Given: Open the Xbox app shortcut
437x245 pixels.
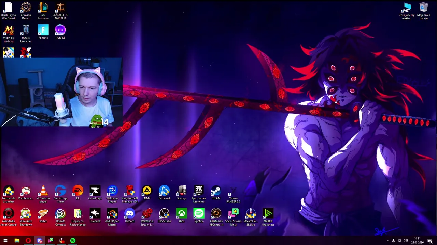Looking at the screenshot, I should click(x=181, y=215).
